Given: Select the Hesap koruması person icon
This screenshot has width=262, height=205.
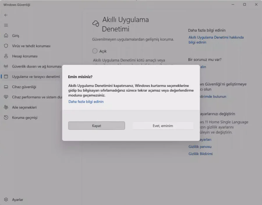Looking at the screenshot, I should [x=6, y=56].
